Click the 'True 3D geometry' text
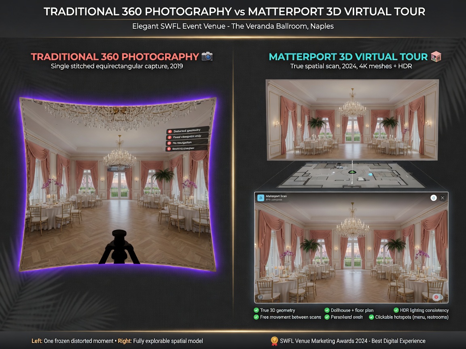 pyautogui.click(x=277, y=310)
